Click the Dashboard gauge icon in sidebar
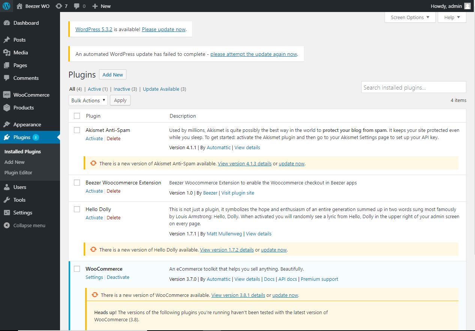Viewport: 475px width, 331px height. [x=7, y=23]
